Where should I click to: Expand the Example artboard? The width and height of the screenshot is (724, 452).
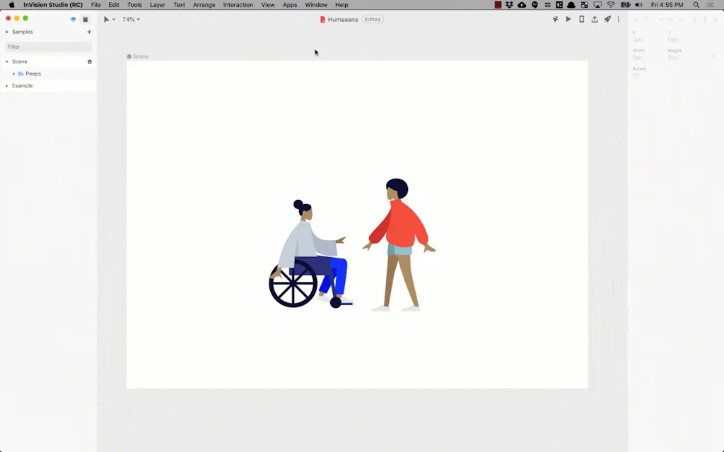7,85
